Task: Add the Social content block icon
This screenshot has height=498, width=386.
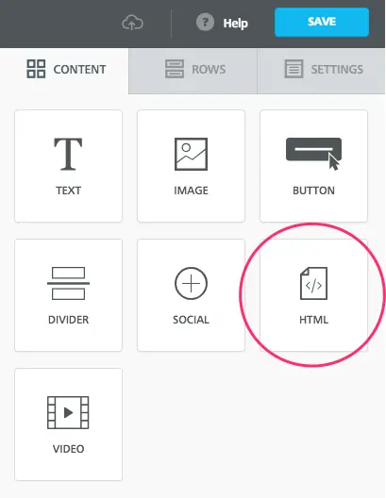Action: click(191, 283)
